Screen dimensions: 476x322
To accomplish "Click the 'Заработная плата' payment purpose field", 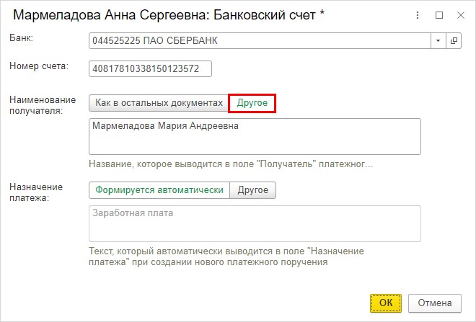I will [255, 224].
